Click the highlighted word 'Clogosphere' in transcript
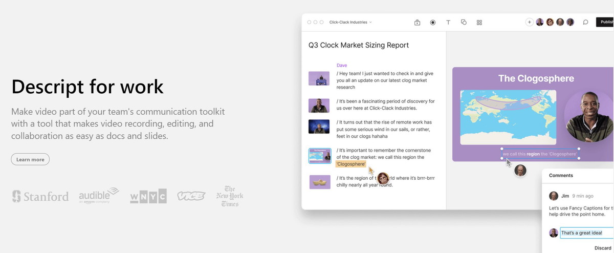The height and width of the screenshot is (253, 614). 351,164
